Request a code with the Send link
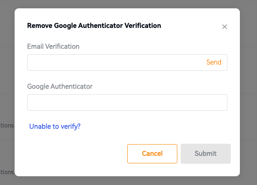 click(214, 62)
